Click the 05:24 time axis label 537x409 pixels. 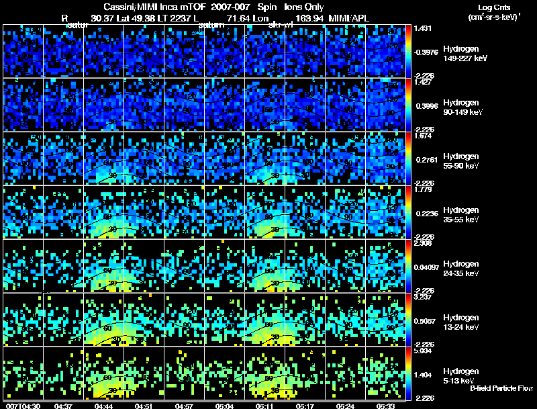(345, 406)
